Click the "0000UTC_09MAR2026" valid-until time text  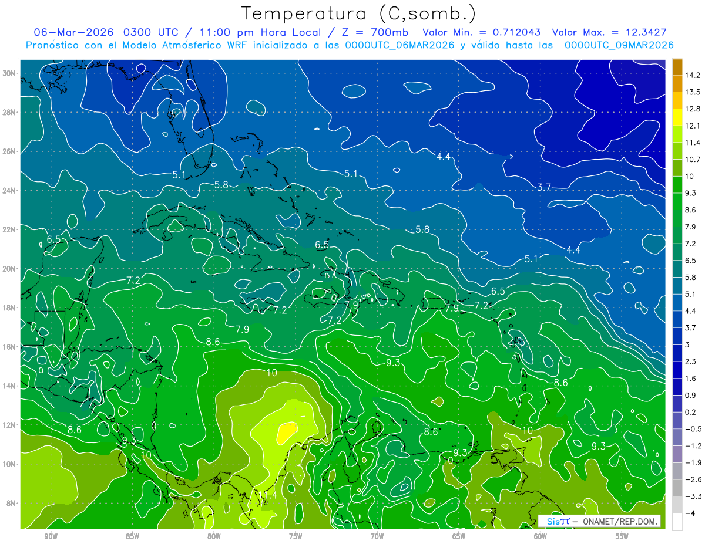tap(618, 45)
